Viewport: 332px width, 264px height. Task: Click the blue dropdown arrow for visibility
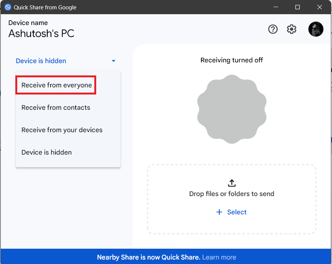coord(113,61)
